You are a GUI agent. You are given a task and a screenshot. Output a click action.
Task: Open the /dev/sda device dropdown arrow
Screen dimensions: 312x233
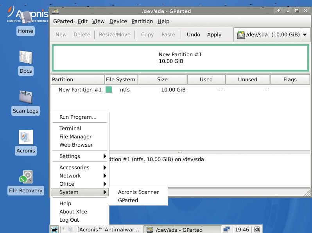point(305,35)
